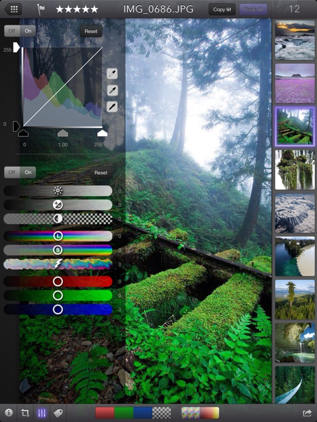Paste adjustments onto this image
317x422 pixels.
click(x=253, y=10)
